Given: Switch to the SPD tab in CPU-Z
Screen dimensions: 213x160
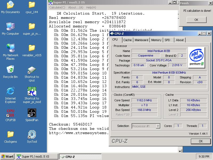Looking at the screenshot, I should point(167,40).
